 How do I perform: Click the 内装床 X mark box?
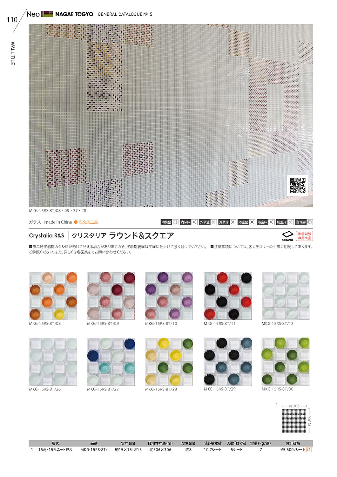(194, 222)
